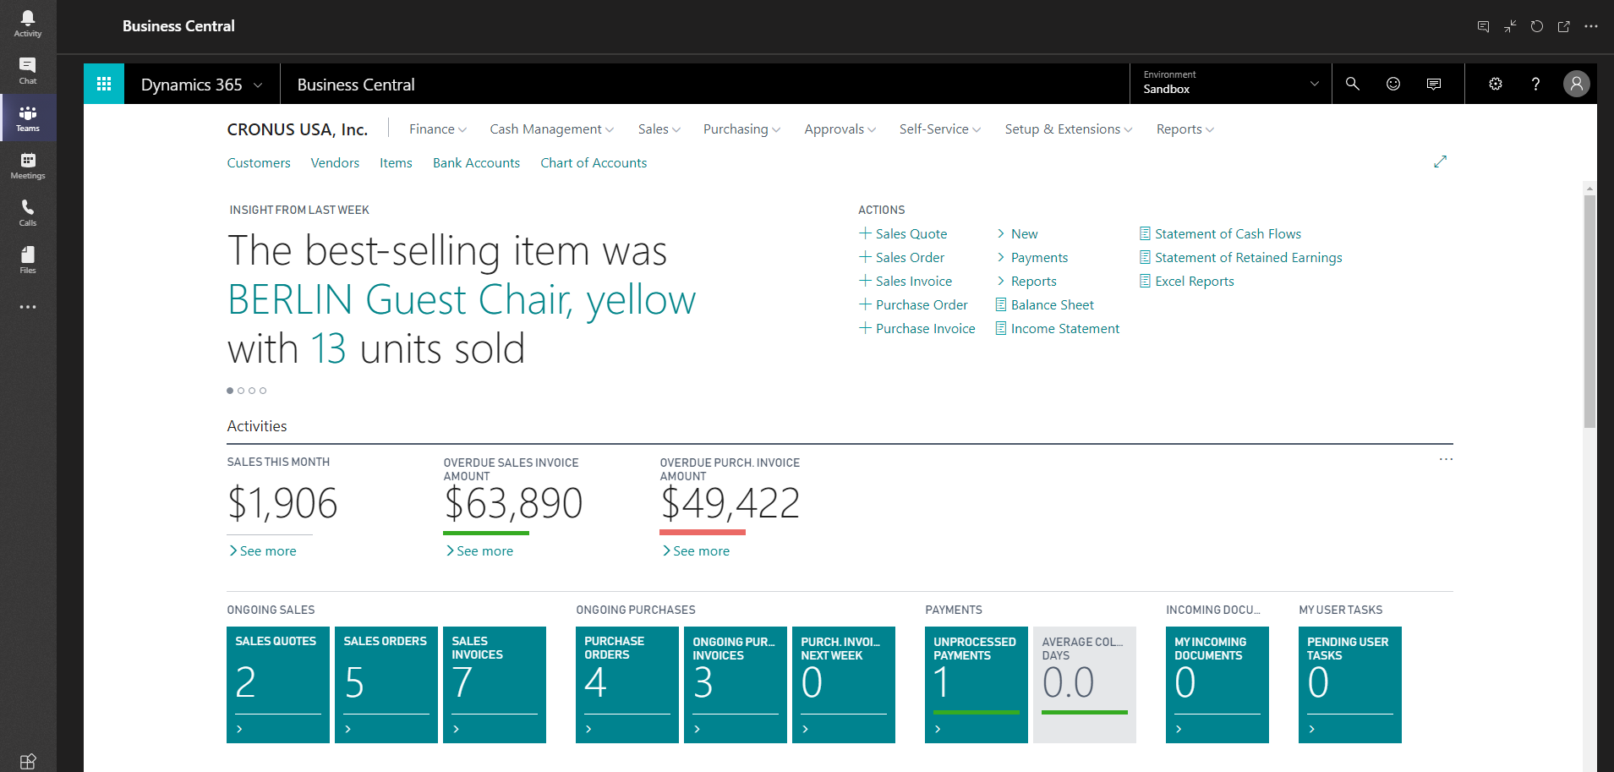Open the Finance menu
Image resolution: width=1614 pixels, height=772 pixels.
tap(435, 129)
